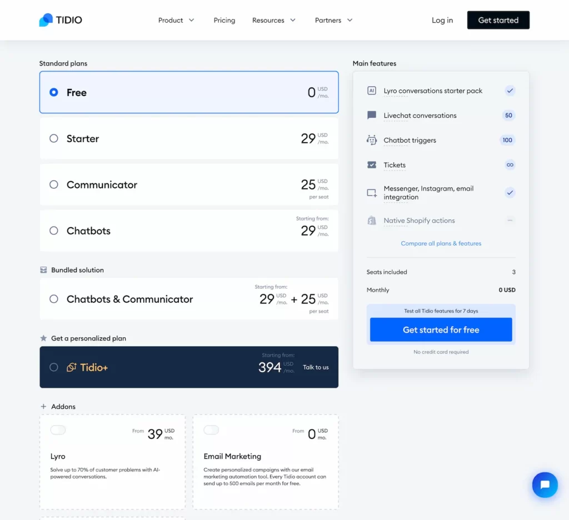
Task: Open the Partners dropdown menu
Action: 333,20
